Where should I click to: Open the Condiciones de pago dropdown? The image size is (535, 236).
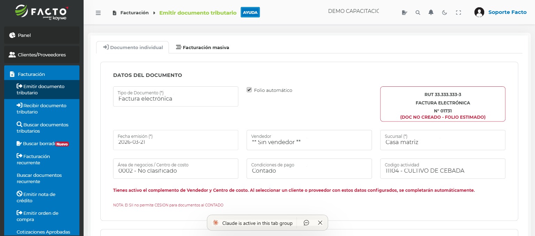coord(309,168)
